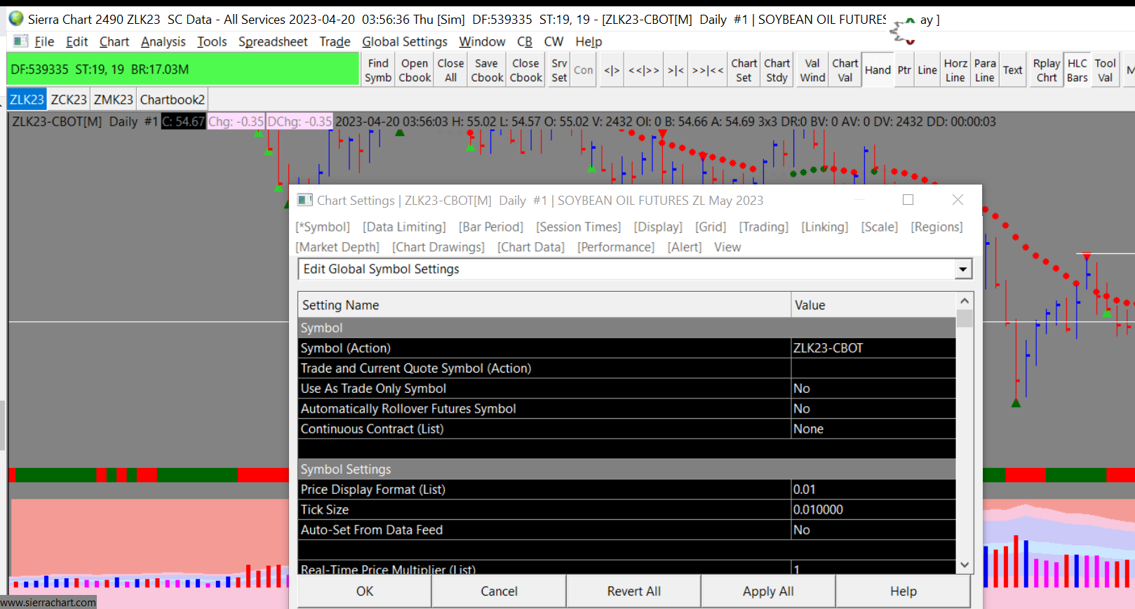Click the Save Cbook toolbar button
Screen dimensions: 1135x609
point(487,70)
